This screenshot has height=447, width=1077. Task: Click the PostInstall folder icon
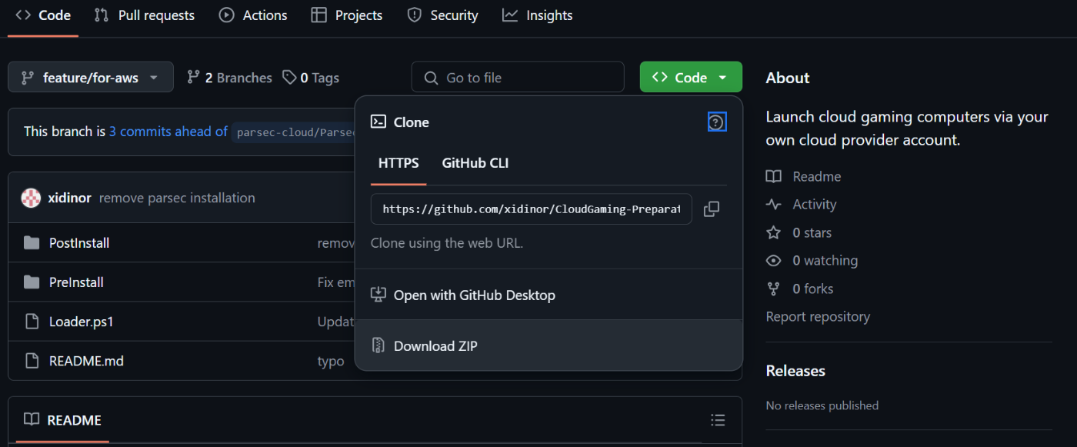coord(32,243)
